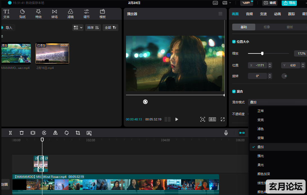Open the 全部 filter dropdown

click(110, 28)
